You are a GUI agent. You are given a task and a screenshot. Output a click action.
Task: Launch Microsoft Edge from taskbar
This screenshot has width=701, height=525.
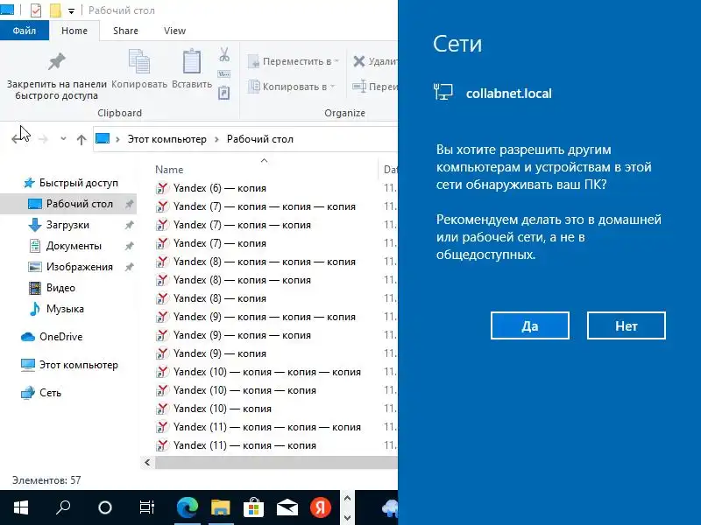[188, 507]
